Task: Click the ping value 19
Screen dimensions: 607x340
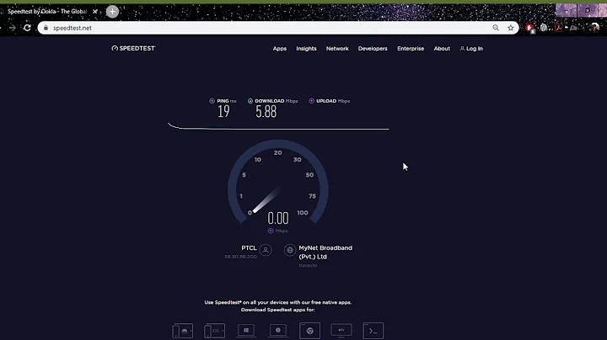Action: click(223, 112)
